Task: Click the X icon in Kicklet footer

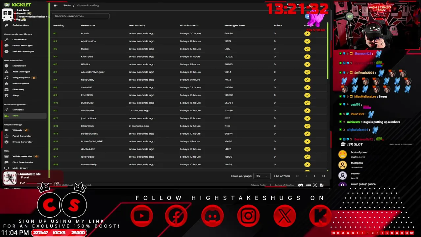Action: (x=315, y=185)
